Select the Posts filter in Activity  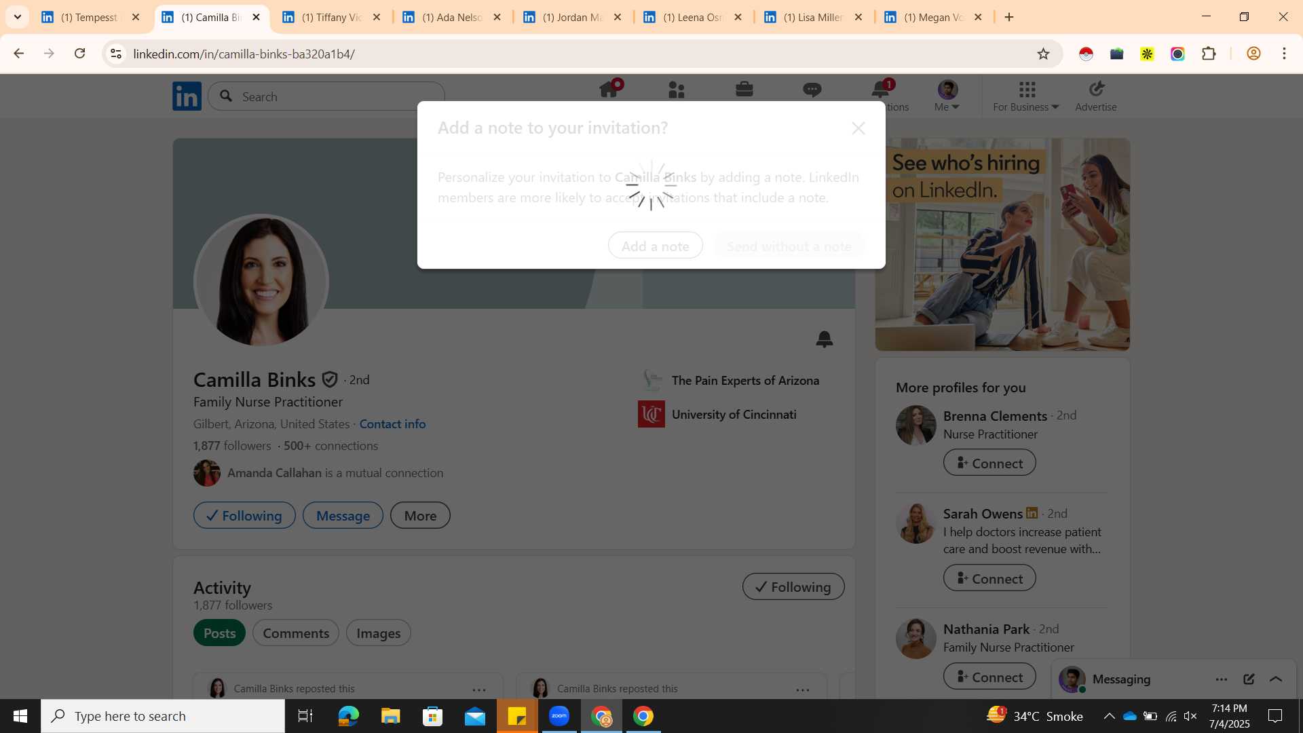pyautogui.click(x=219, y=633)
